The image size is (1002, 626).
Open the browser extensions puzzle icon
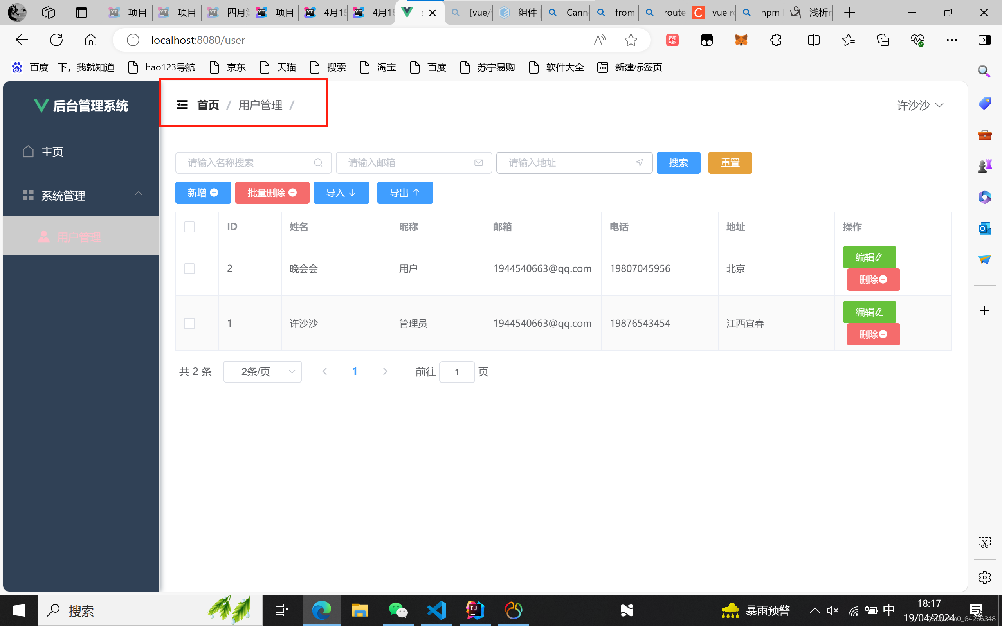775,40
